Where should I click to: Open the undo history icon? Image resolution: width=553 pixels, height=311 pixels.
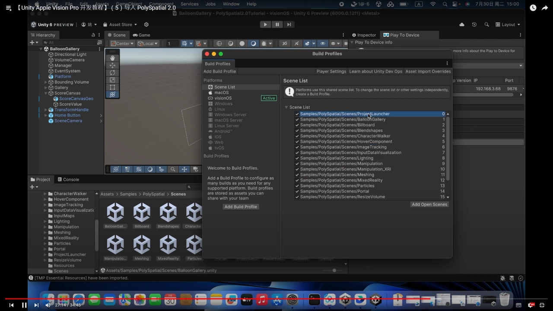click(x=474, y=25)
